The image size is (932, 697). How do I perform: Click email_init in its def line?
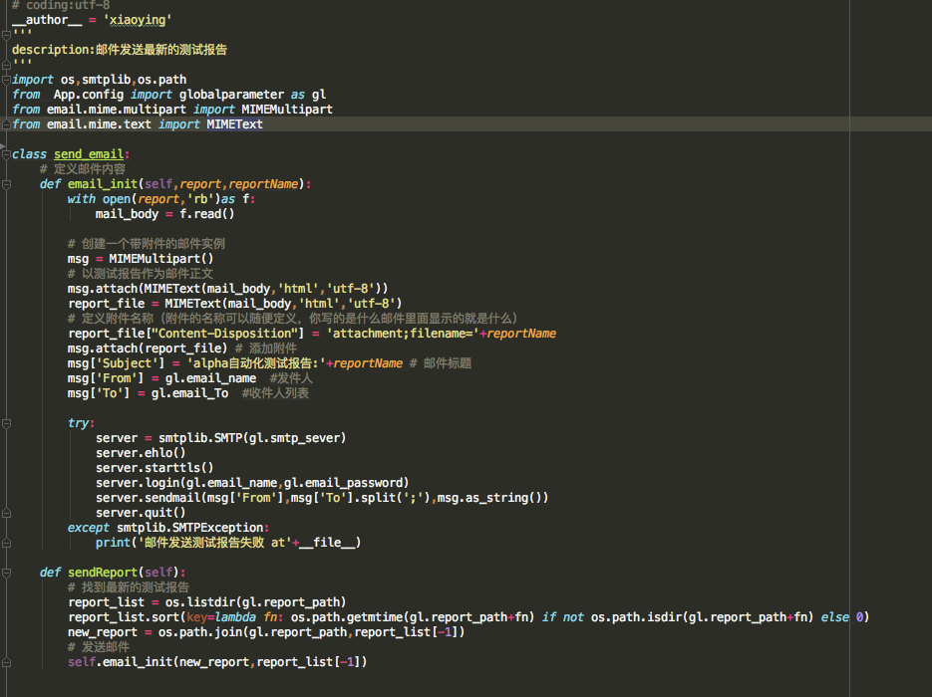pyautogui.click(x=103, y=184)
